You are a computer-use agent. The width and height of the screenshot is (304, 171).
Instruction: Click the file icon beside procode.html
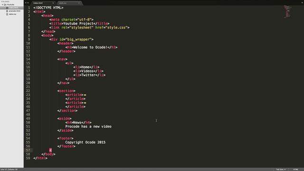7,11
